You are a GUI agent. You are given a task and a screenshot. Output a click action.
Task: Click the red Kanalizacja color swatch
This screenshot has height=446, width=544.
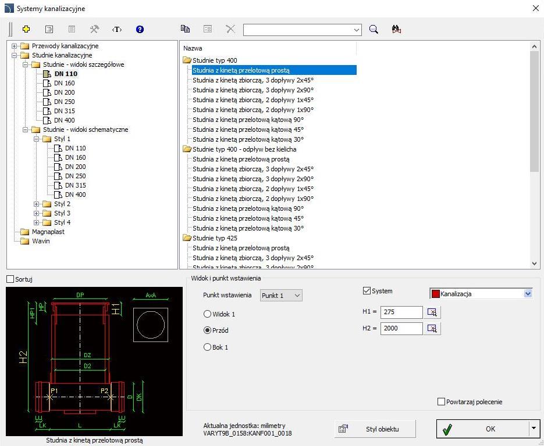(435, 294)
